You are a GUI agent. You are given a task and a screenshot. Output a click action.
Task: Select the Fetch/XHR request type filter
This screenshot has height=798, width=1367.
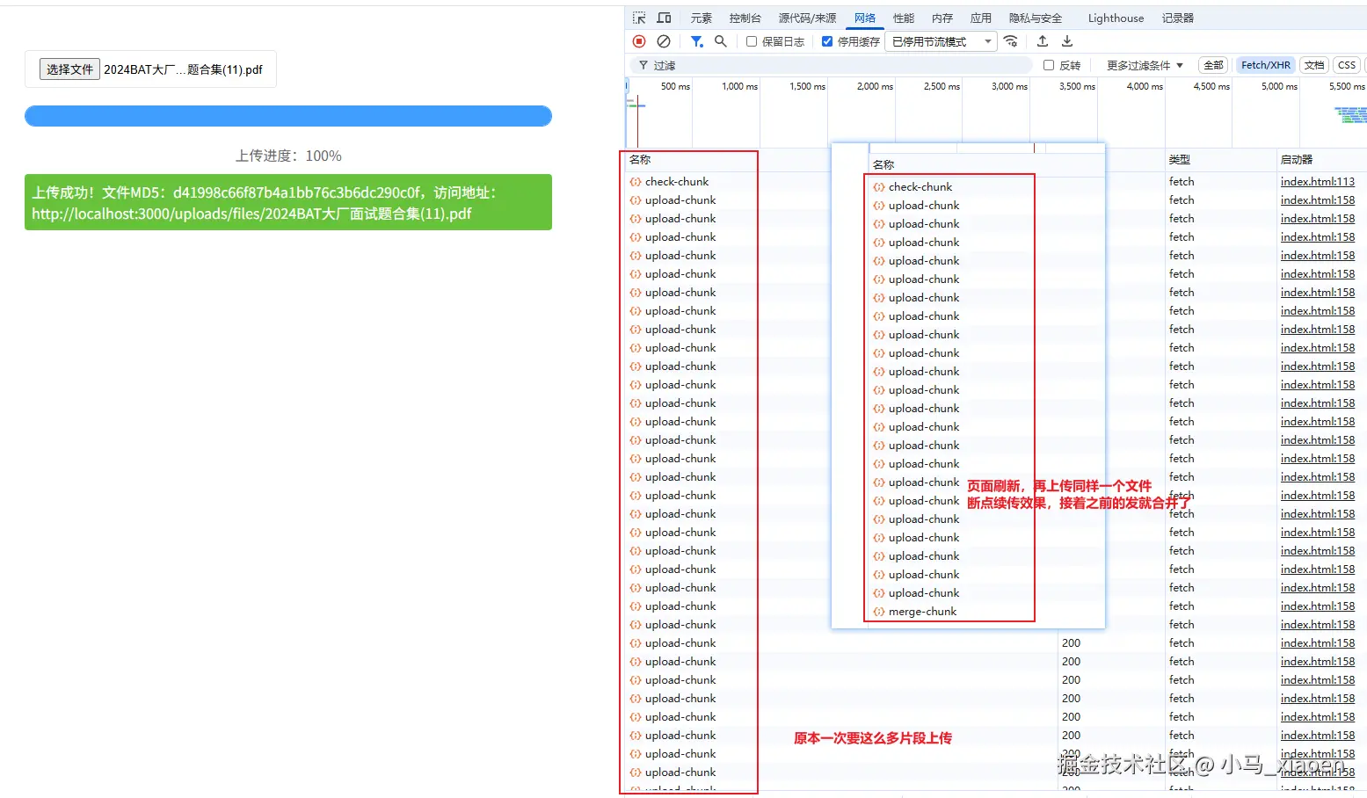pos(1266,65)
